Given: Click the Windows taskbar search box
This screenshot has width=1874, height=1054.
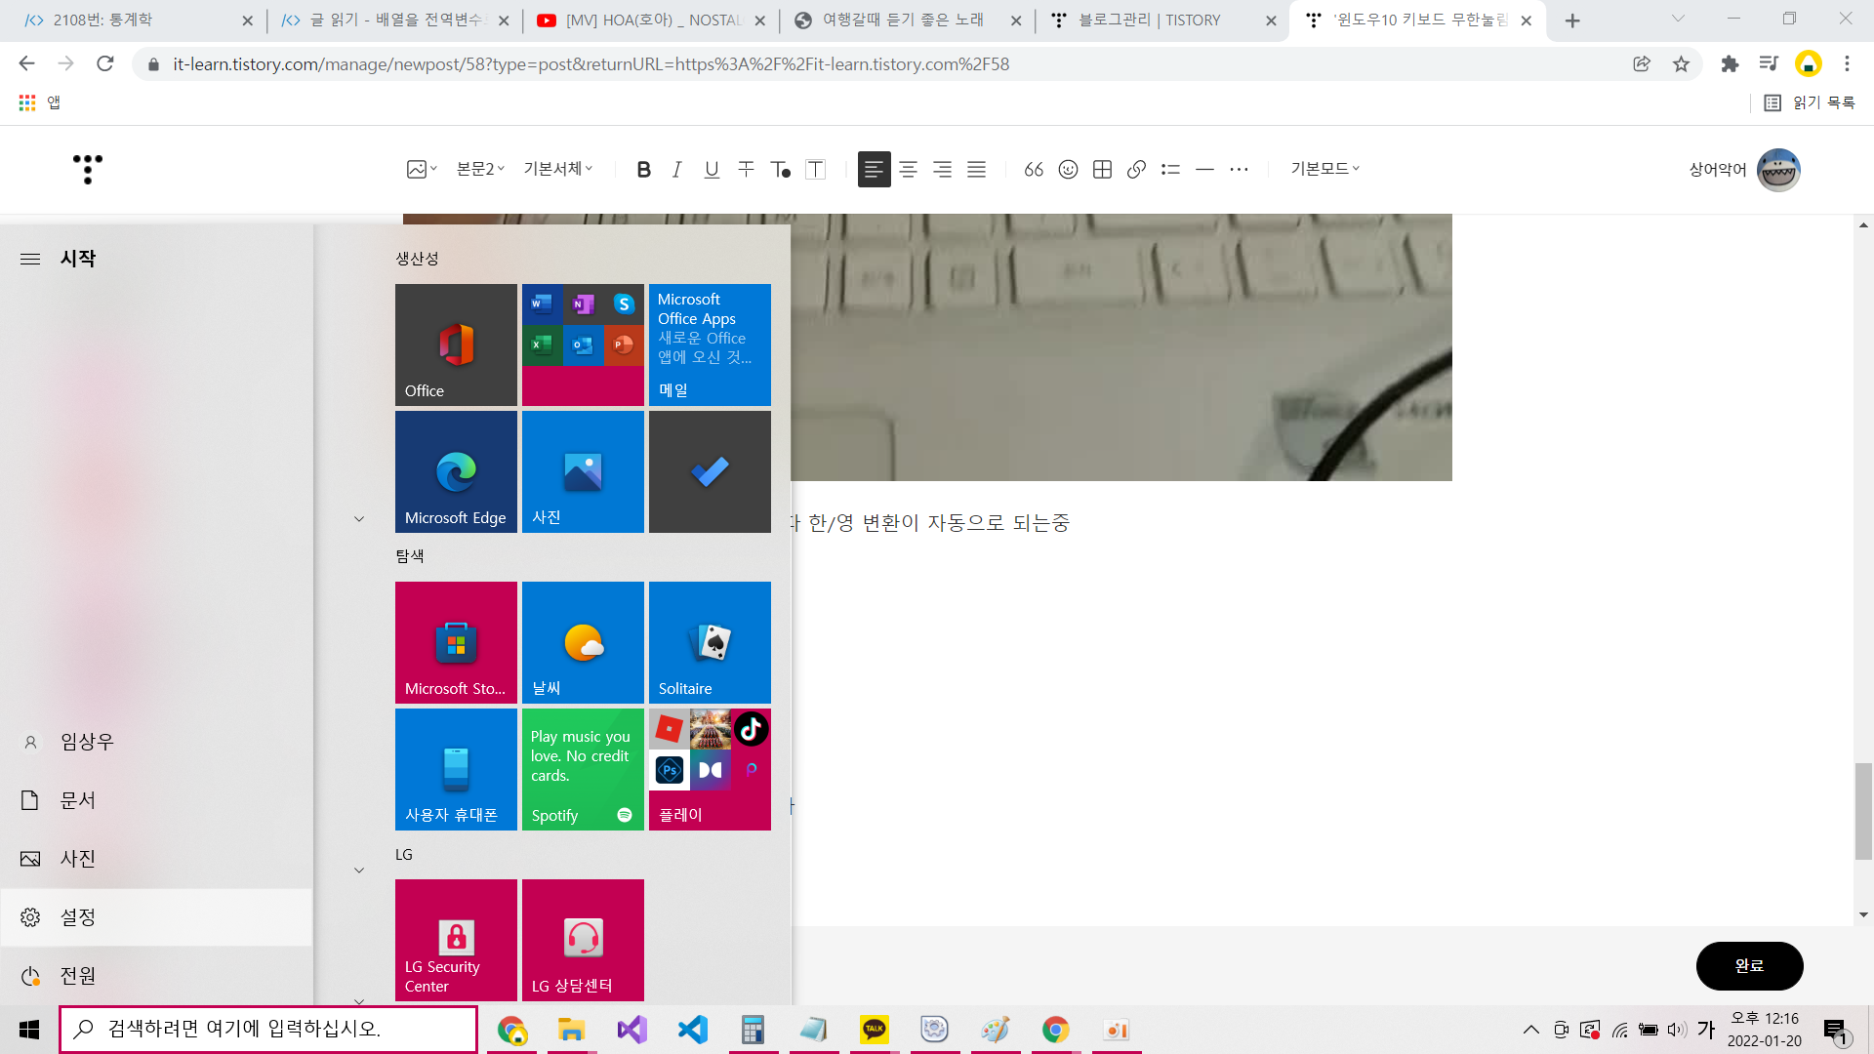Looking at the screenshot, I should coord(268,1030).
